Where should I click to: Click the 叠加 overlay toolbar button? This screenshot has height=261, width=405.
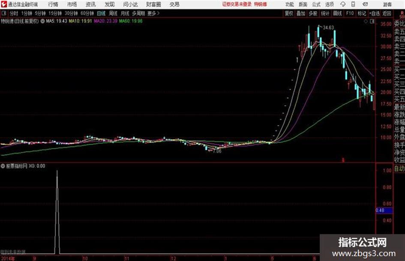(x=301, y=13)
